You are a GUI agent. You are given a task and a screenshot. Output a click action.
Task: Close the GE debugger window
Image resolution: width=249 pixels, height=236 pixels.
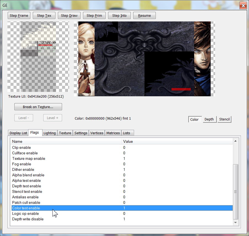(x=243, y=5)
